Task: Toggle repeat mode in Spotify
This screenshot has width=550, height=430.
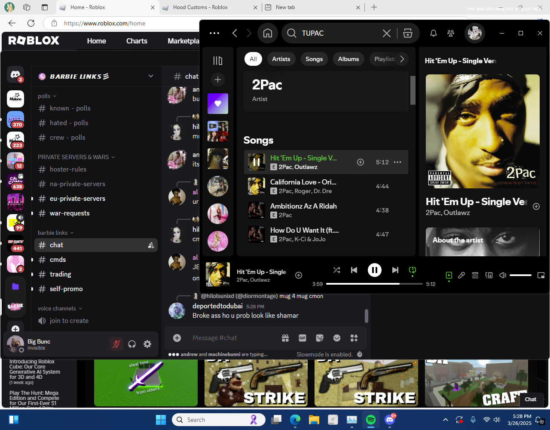Action: click(412, 270)
